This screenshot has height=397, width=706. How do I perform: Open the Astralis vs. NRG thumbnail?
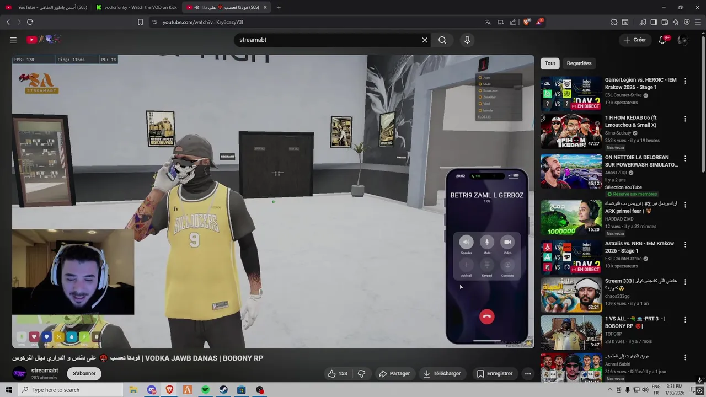click(x=571, y=257)
